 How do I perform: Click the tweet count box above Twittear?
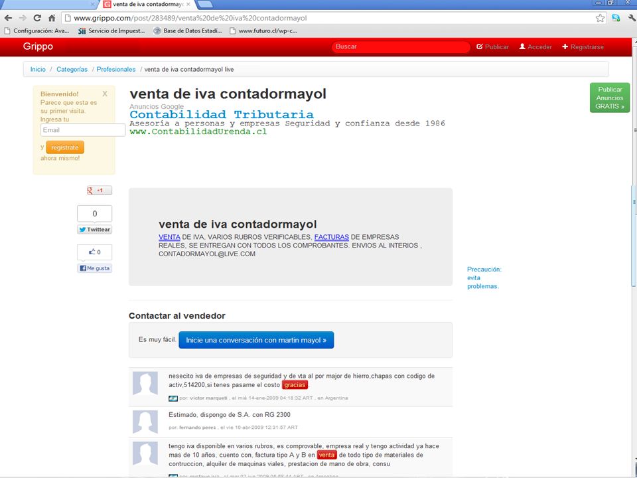(95, 214)
